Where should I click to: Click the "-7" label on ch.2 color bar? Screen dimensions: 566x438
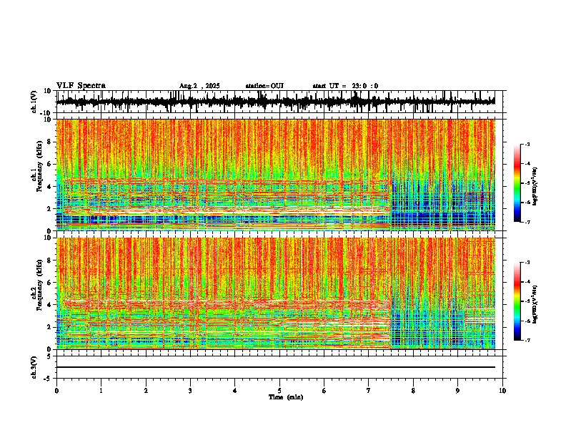click(x=527, y=340)
